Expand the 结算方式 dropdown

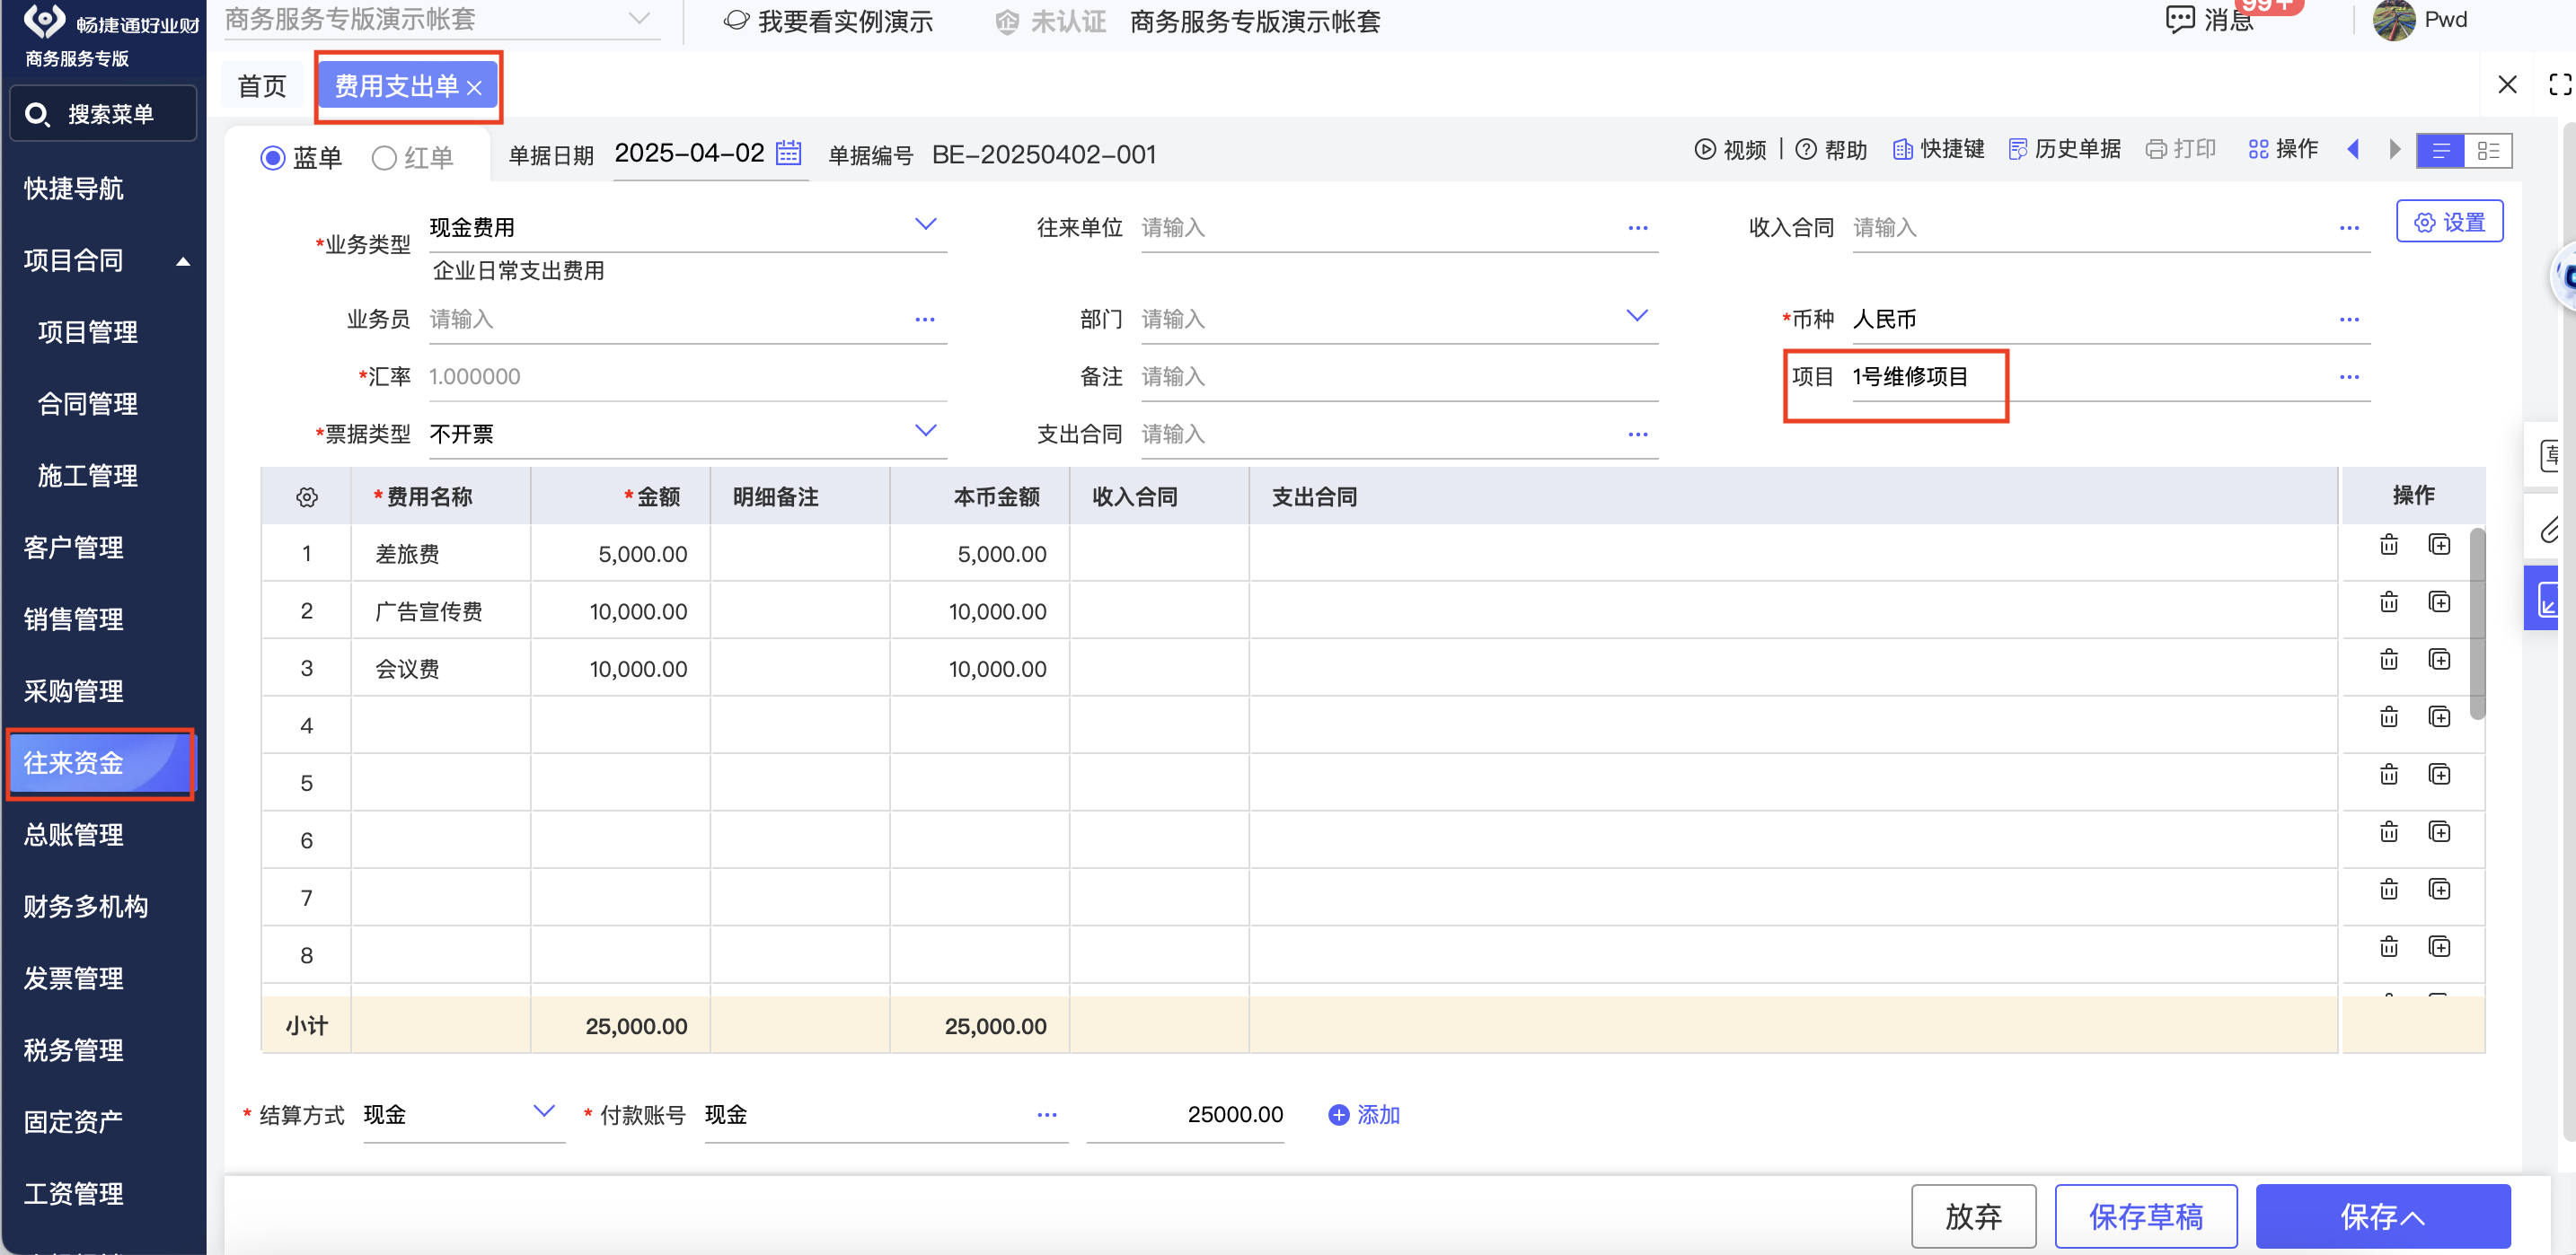tap(543, 1111)
